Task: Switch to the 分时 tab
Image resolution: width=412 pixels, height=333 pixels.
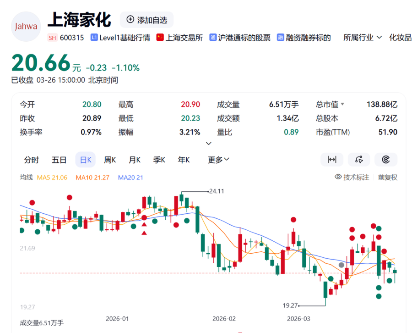Action: click(x=32, y=160)
